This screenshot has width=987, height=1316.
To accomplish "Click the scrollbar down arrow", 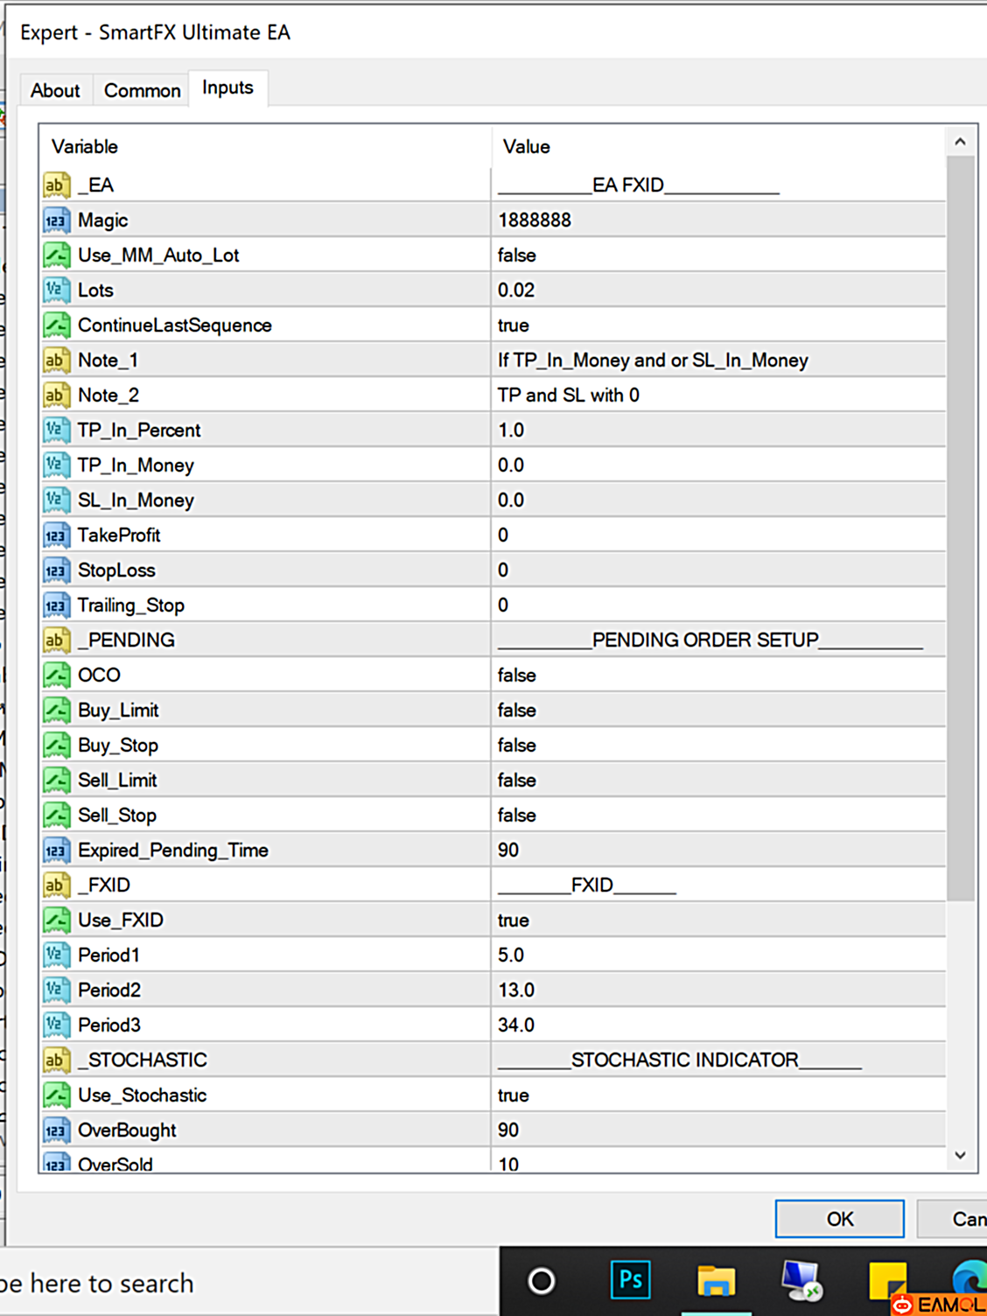I will click(x=961, y=1155).
